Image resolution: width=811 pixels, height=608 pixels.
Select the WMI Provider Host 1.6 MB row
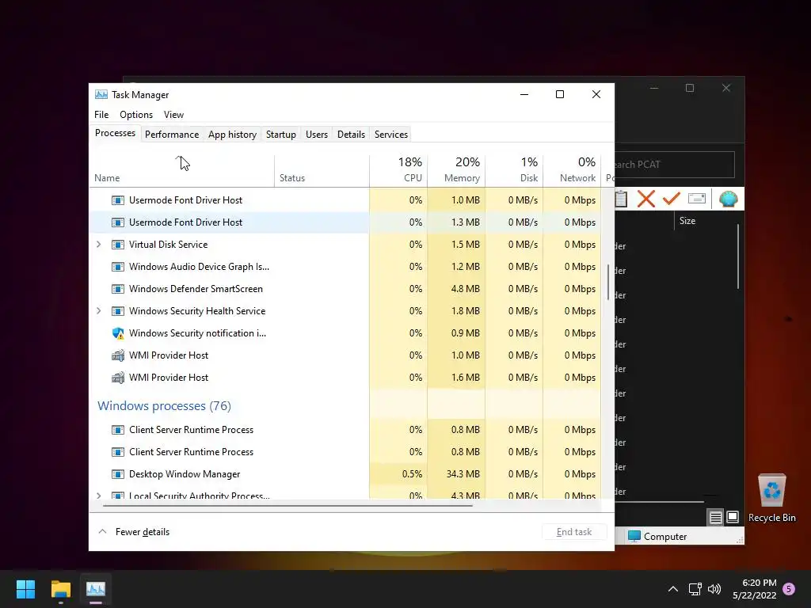(345, 378)
